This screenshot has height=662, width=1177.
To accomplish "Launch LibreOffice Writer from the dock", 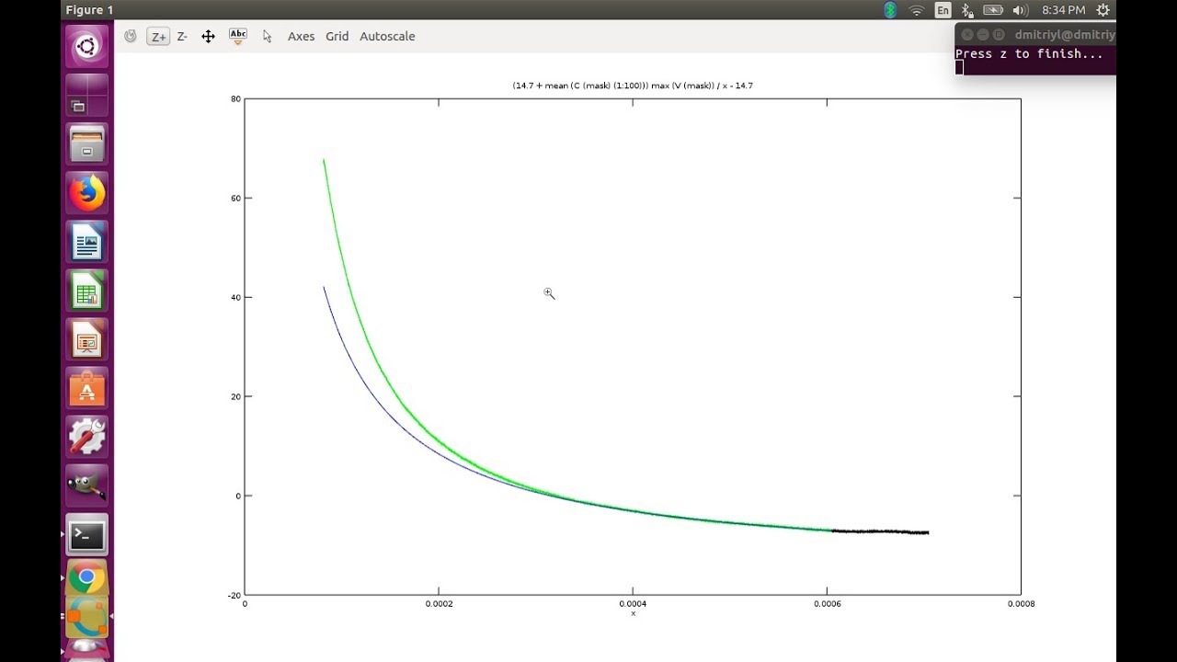I will click(x=87, y=242).
